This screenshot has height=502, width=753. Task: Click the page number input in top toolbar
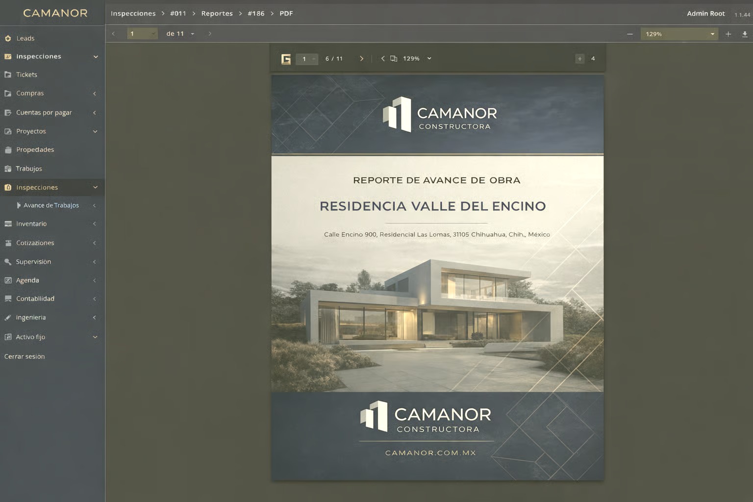[142, 34]
